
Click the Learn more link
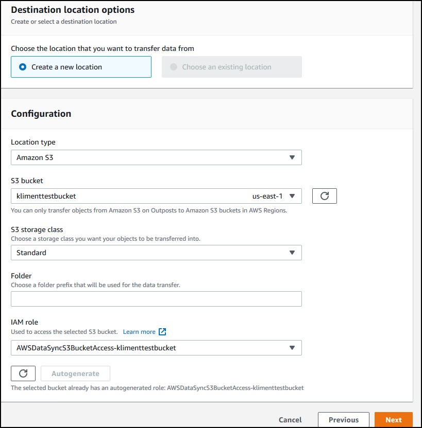click(x=139, y=332)
